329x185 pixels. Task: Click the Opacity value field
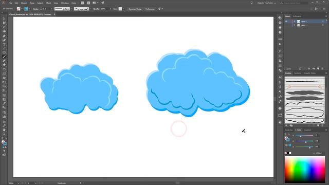pyautogui.click(x=104, y=9)
